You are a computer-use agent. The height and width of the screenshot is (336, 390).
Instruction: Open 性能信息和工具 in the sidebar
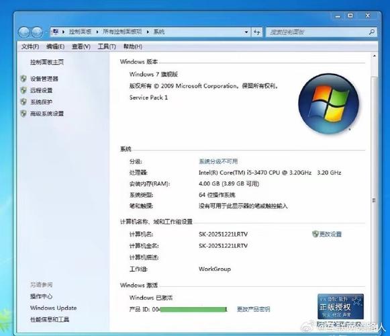50,319
